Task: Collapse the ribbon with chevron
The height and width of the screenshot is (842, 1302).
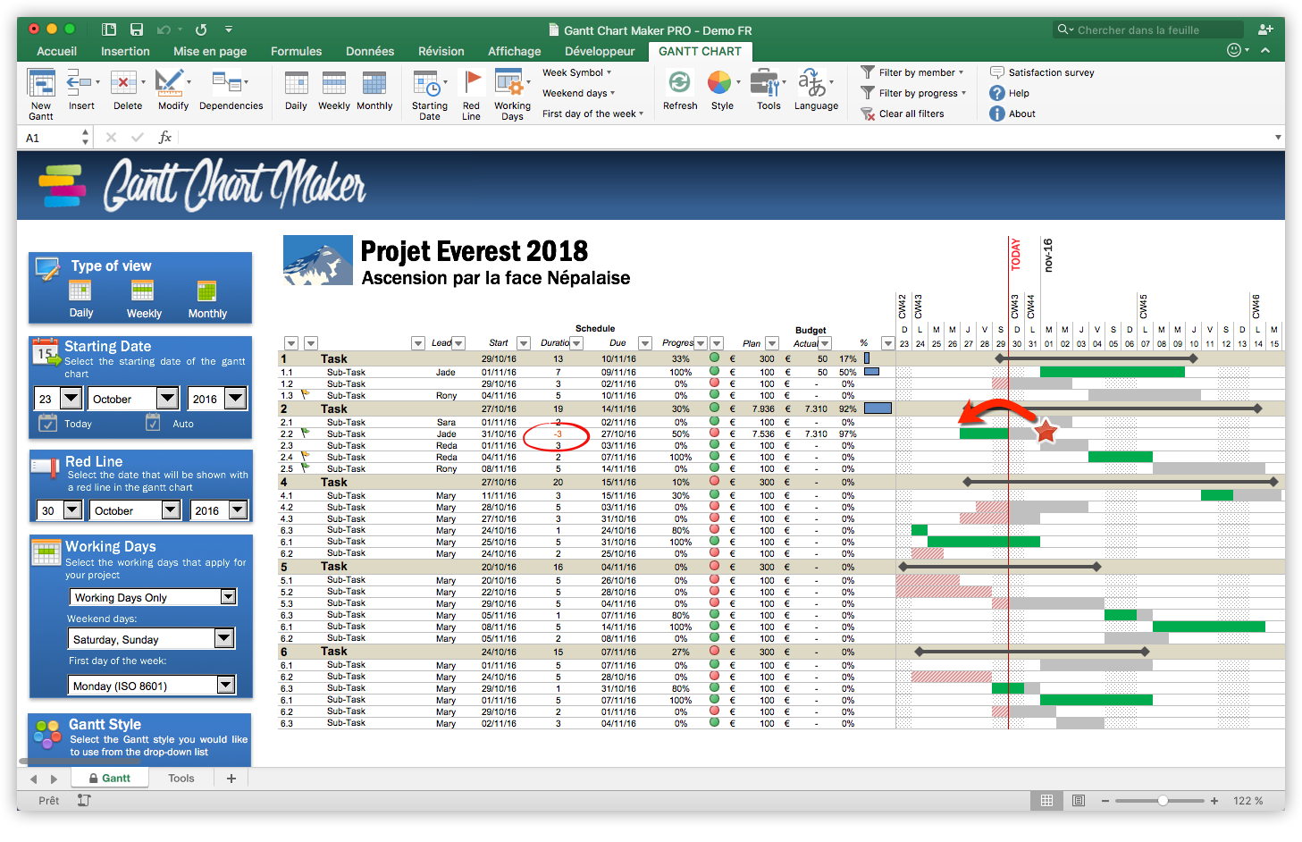Action: pyautogui.click(x=1265, y=51)
